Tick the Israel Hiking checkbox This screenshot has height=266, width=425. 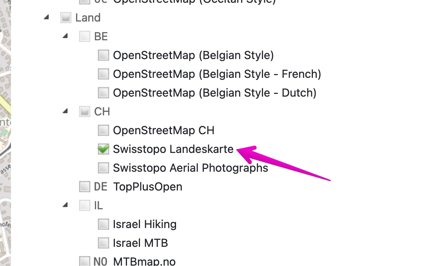[103, 224]
